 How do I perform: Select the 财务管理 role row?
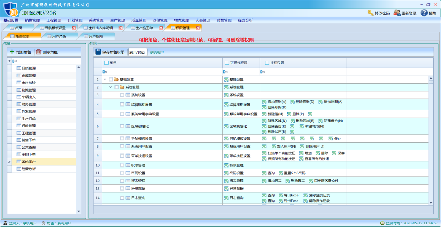[44, 104]
